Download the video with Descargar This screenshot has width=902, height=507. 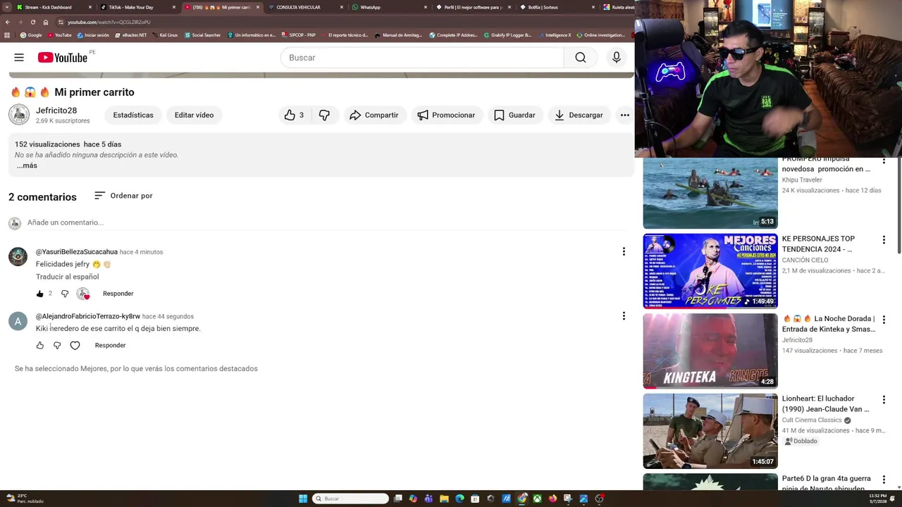tap(579, 115)
